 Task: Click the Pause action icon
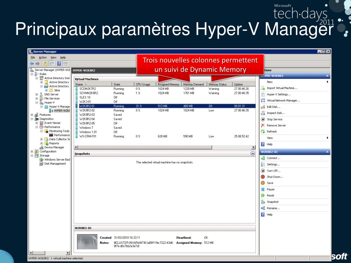pos(263,189)
